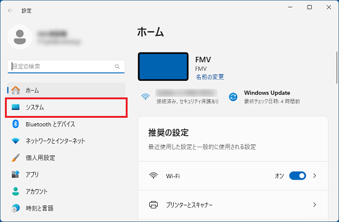339x222 pixels.
Task: Expand Wi-Fi settings with the chevron
Action: 314,176
